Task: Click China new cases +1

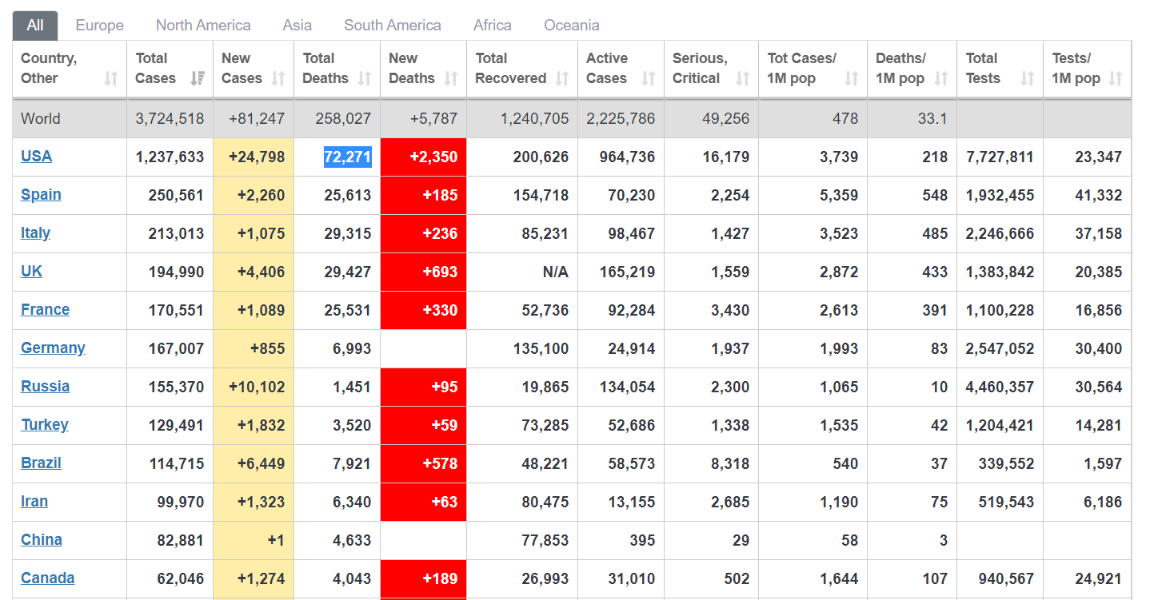Action: tap(276, 540)
